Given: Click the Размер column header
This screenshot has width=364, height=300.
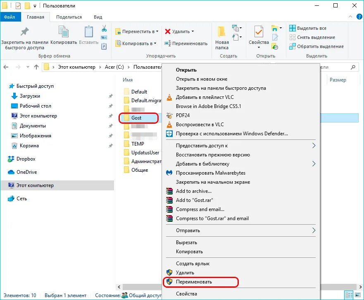Looking at the screenshot, I should click(338, 80).
